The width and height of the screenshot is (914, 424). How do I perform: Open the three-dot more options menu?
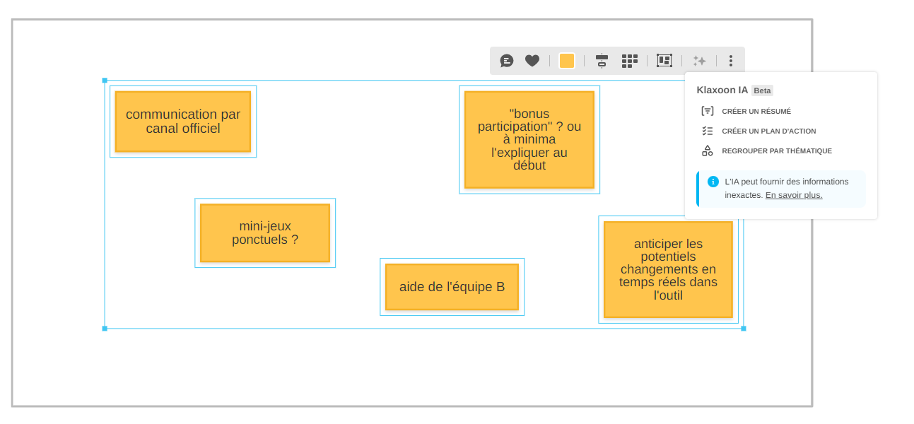pos(730,61)
